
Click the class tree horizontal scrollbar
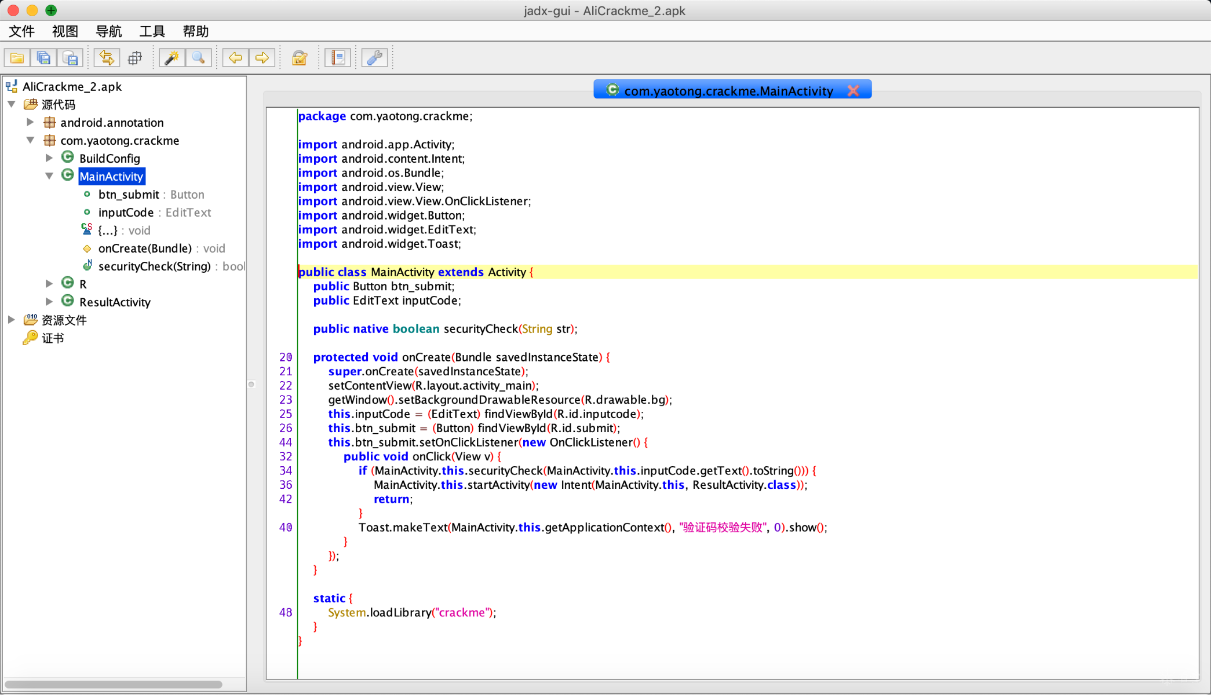click(114, 685)
